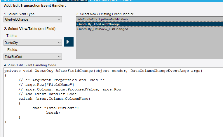
Task: Open the Sheet Wizard tab
Action: pos(99,1)
